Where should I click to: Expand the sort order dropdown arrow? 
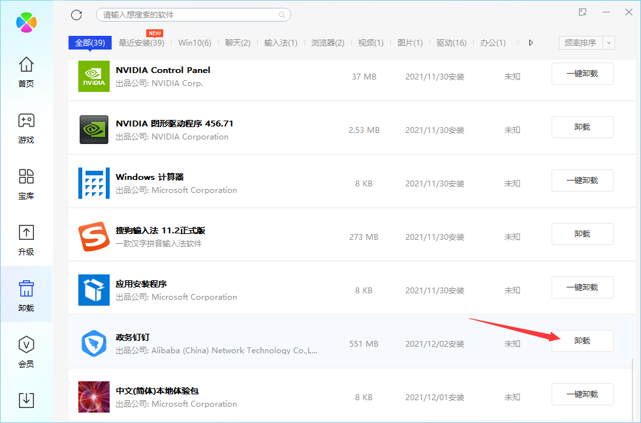[609, 43]
